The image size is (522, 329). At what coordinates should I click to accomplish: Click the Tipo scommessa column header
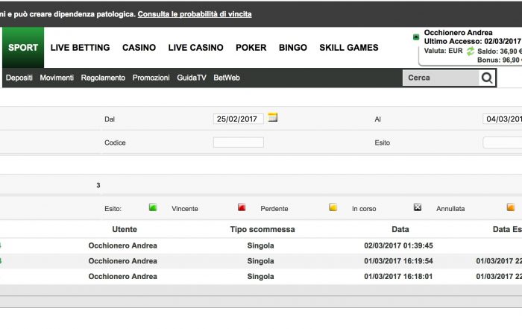coord(262,230)
